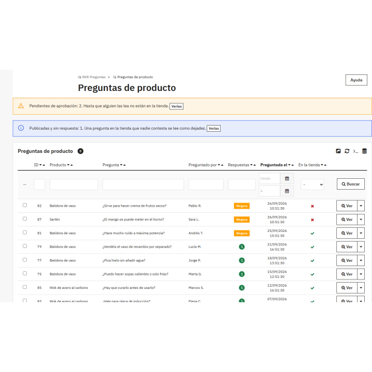This screenshot has height=372, width=372.
Task: Refresh the questions list
Action: pyautogui.click(x=347, y=151)
